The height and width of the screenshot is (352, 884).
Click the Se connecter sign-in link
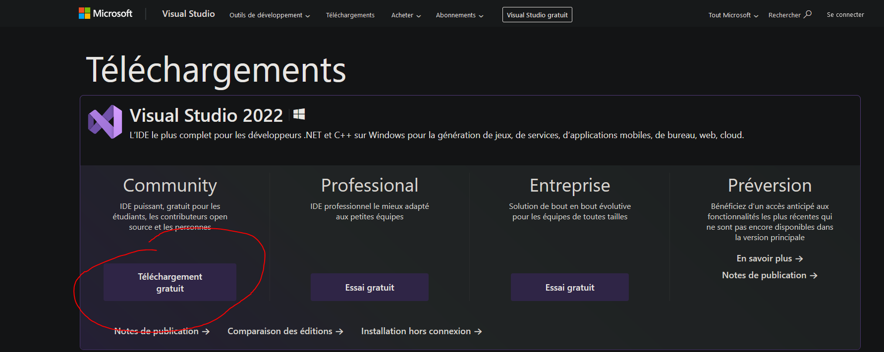coord(845,15)
